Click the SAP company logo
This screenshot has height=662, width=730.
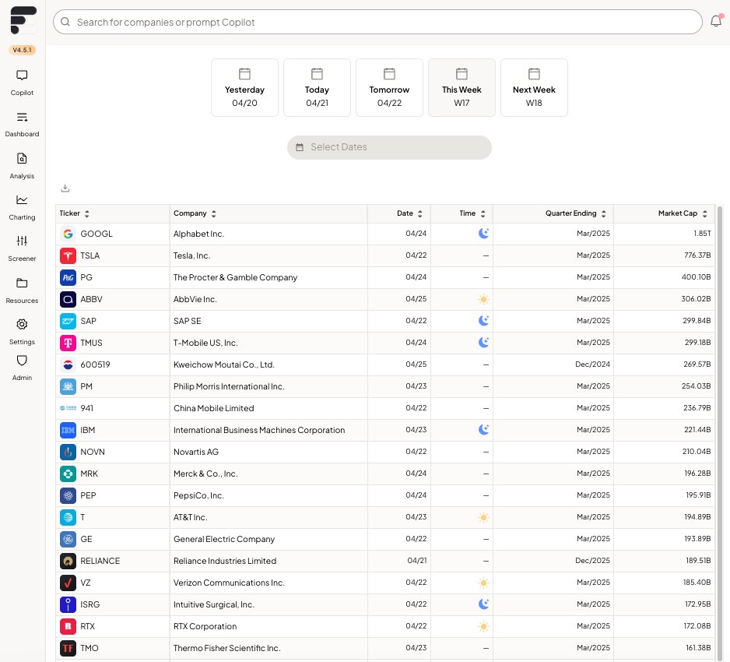point(68,321)
